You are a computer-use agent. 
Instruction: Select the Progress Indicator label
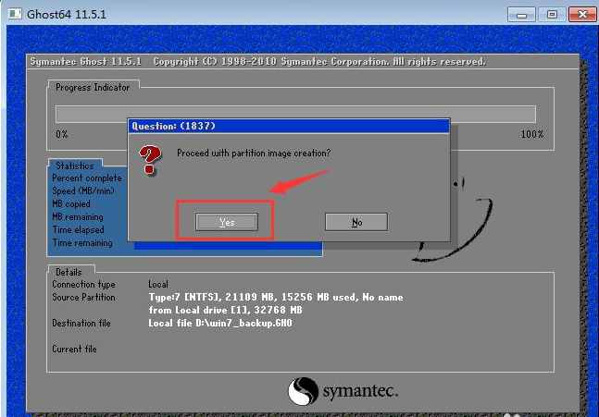click(x=93, y=87)
